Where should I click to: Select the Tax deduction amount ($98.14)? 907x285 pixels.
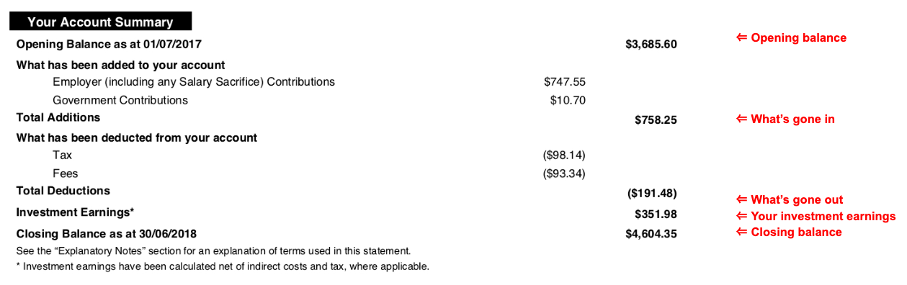tap(564, 155)
